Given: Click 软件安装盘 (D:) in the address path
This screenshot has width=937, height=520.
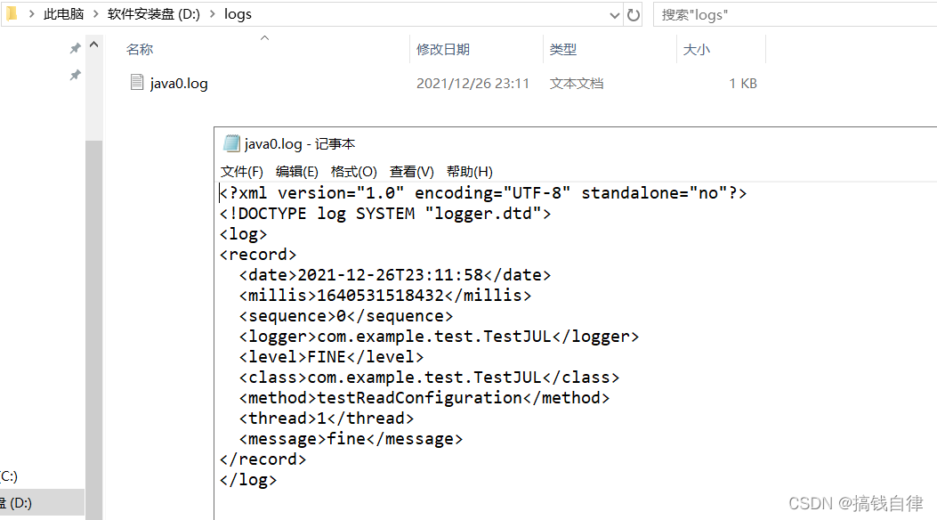Looking at the screenshot, I should click(154, 14).
